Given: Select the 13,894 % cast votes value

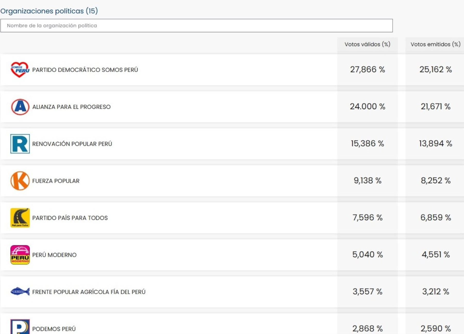Looking at the screenshot, I should (436, 144).
